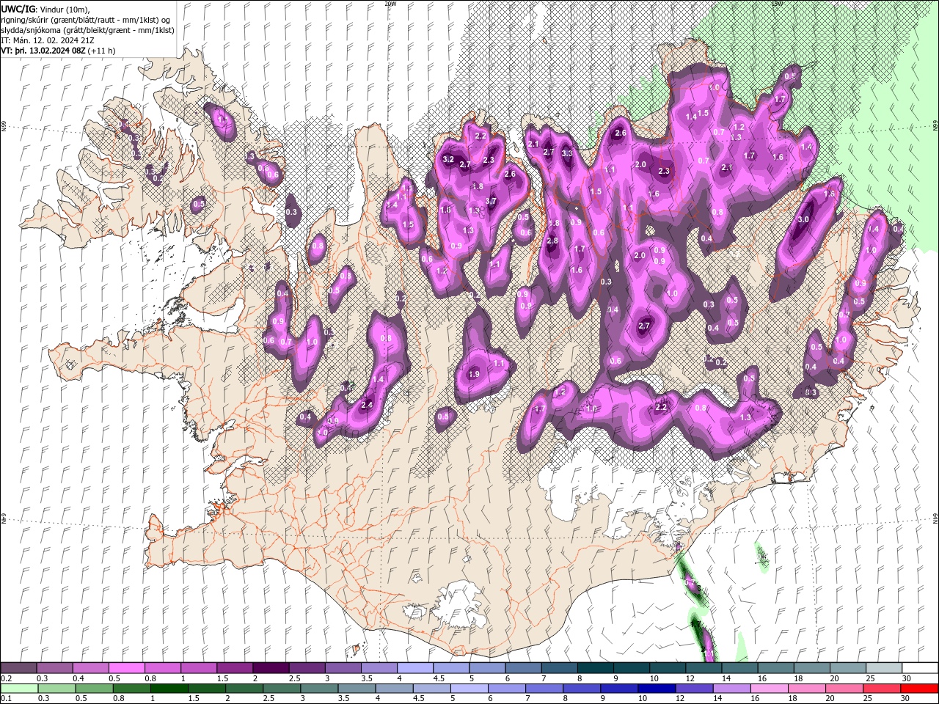The width and height of the screenshot is (939, 704).
Task: Click the red 30 swatch in lower legend row
Action: tap(919, 689)
